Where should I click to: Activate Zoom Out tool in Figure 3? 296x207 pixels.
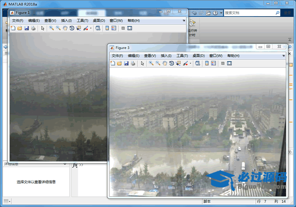click(158, 63)
